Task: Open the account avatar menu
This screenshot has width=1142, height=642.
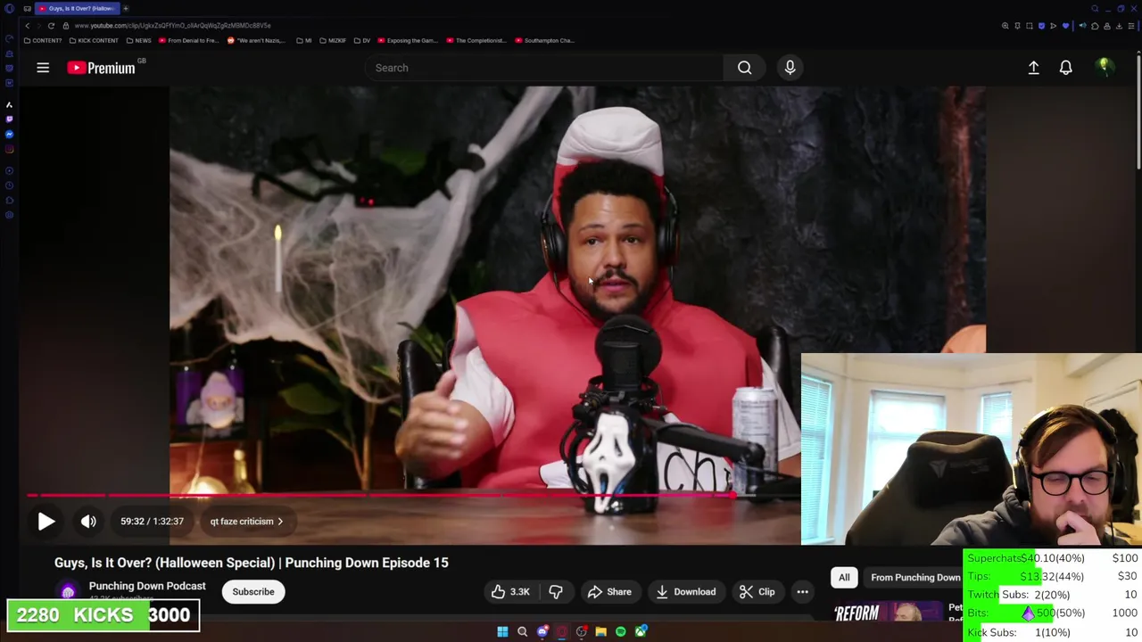Action: [1105, 67]
